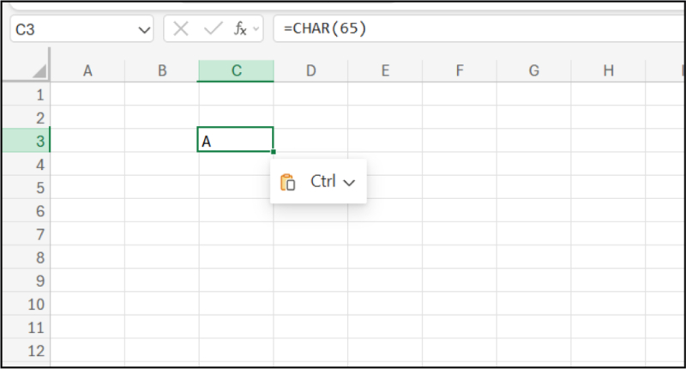Select column A header
This screenshot has width=686, height=369.
click(87, 71)
